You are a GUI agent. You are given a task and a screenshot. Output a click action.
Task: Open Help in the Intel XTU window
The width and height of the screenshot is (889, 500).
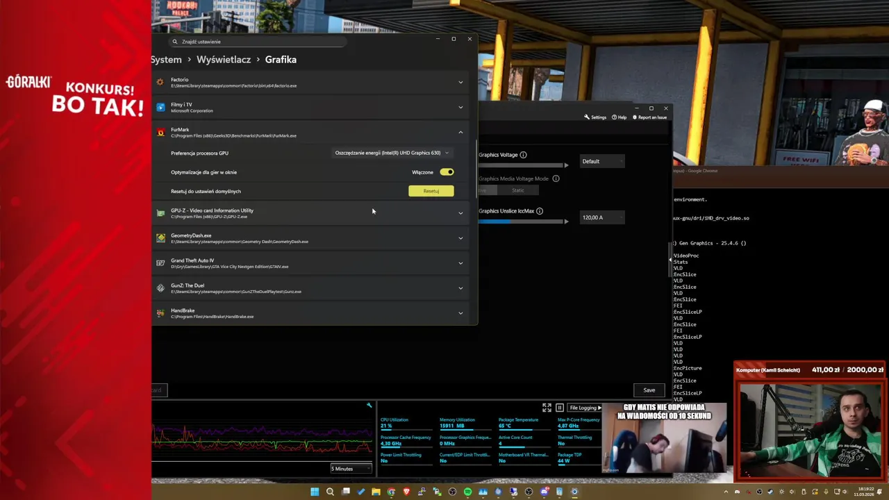tap(619, 117)
